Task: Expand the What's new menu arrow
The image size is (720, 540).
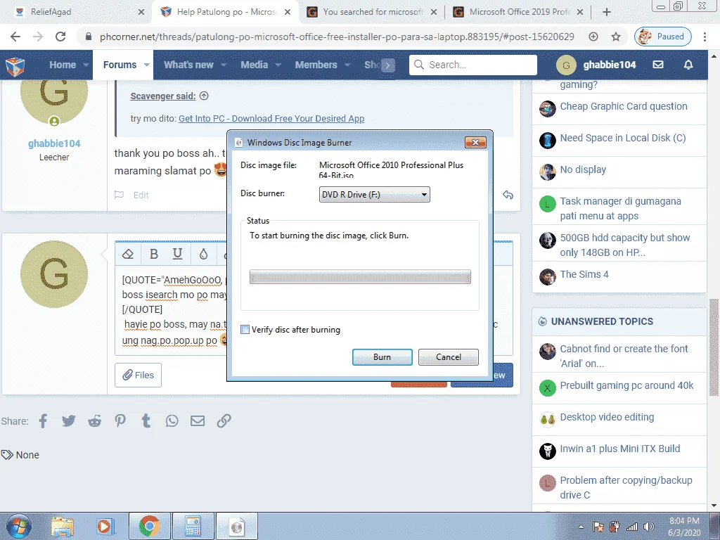Action: [224, 65]
